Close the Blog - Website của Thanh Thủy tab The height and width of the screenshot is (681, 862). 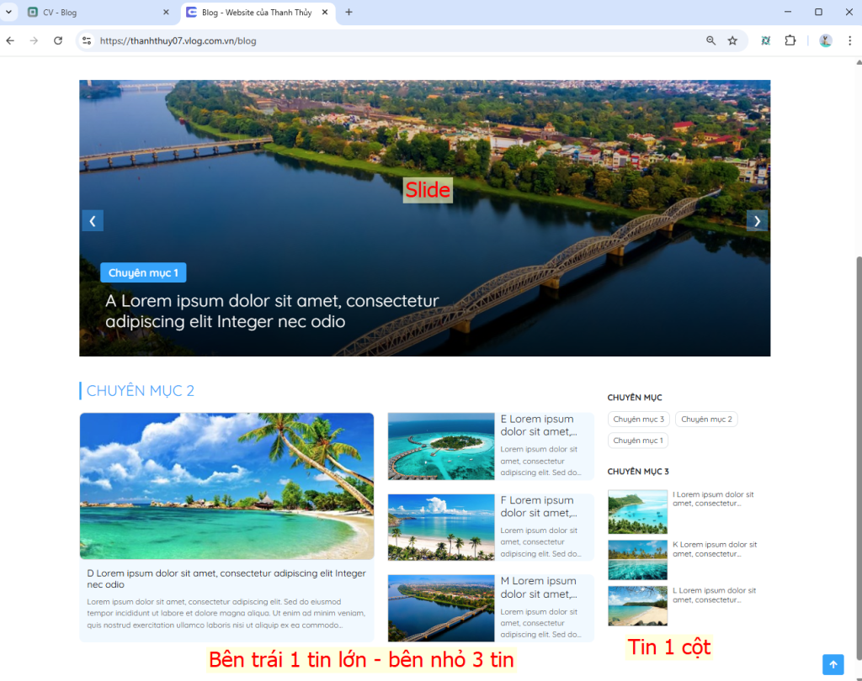(325, 12)
